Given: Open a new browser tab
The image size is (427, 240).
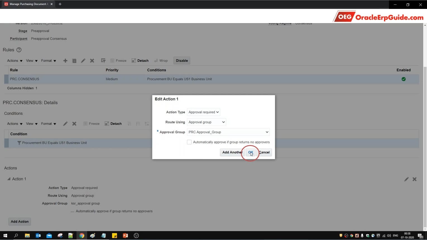Looking at the screenshot, I should click(60, 4).
